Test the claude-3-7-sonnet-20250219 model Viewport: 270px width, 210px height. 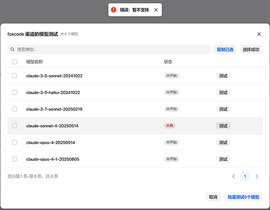223,109
